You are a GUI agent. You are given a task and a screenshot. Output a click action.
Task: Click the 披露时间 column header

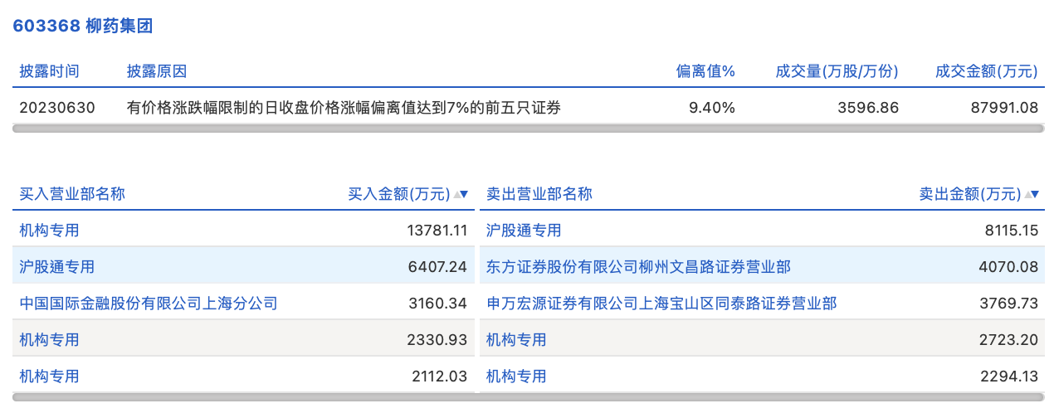[x=50, y=71]
